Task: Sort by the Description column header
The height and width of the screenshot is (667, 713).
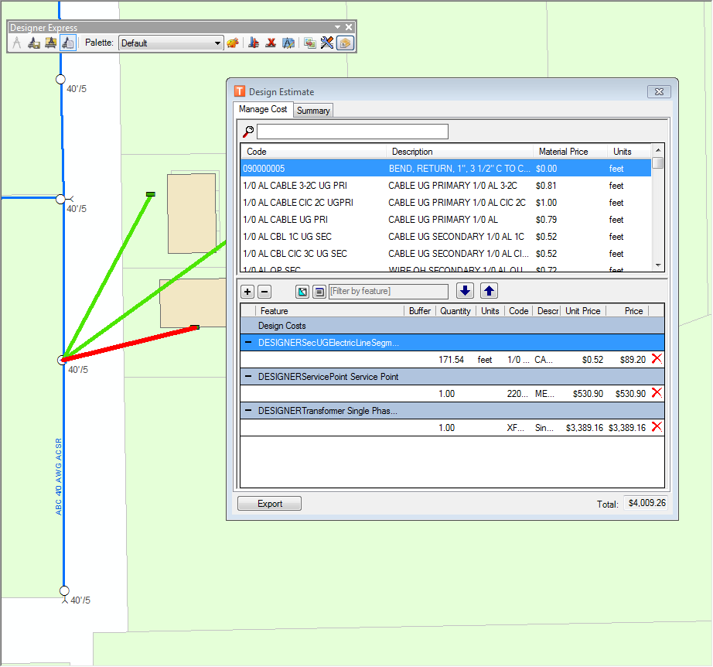Action: (459, 152)
